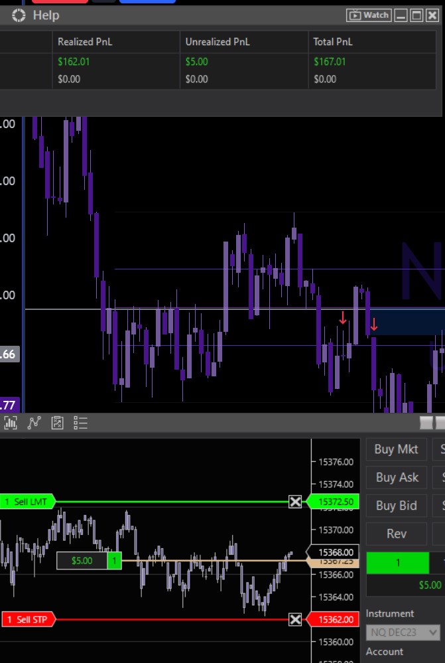Click the $162.01 realized PnL value

click(74, 62)
